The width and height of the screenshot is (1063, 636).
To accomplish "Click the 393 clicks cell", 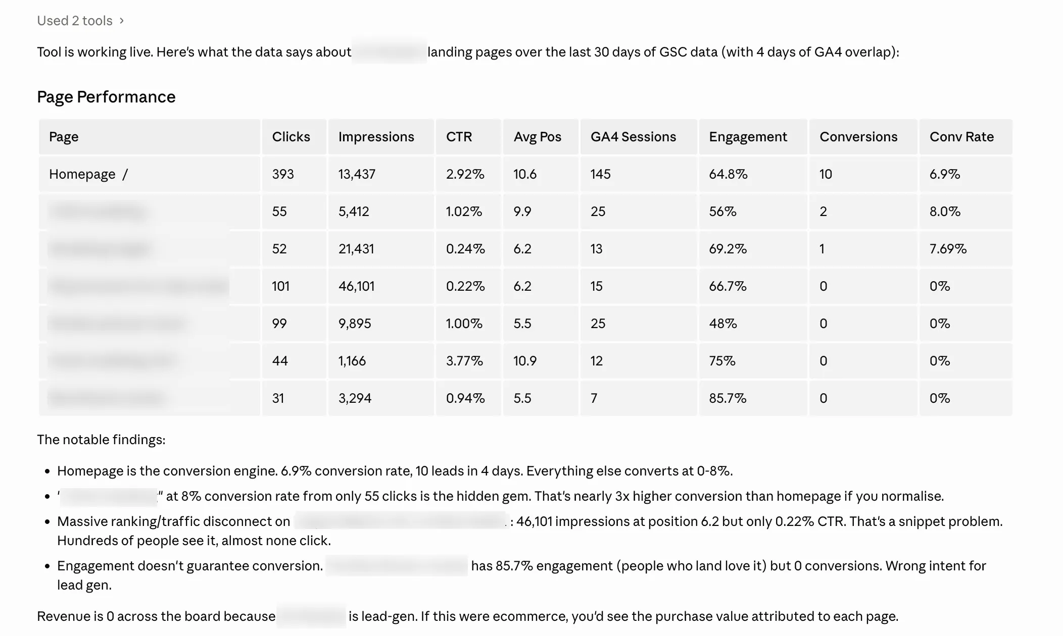I will click(283, 174).
